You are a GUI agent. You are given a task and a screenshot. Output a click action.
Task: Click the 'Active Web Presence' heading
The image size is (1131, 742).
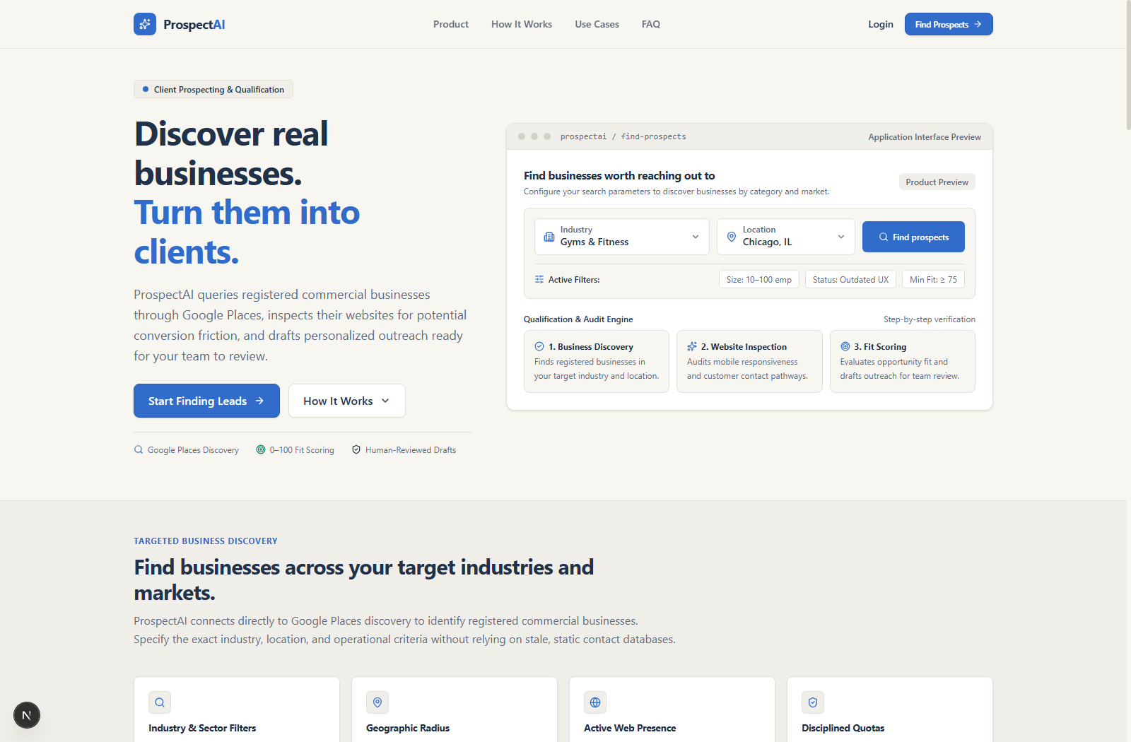click(x=630, y=728)
